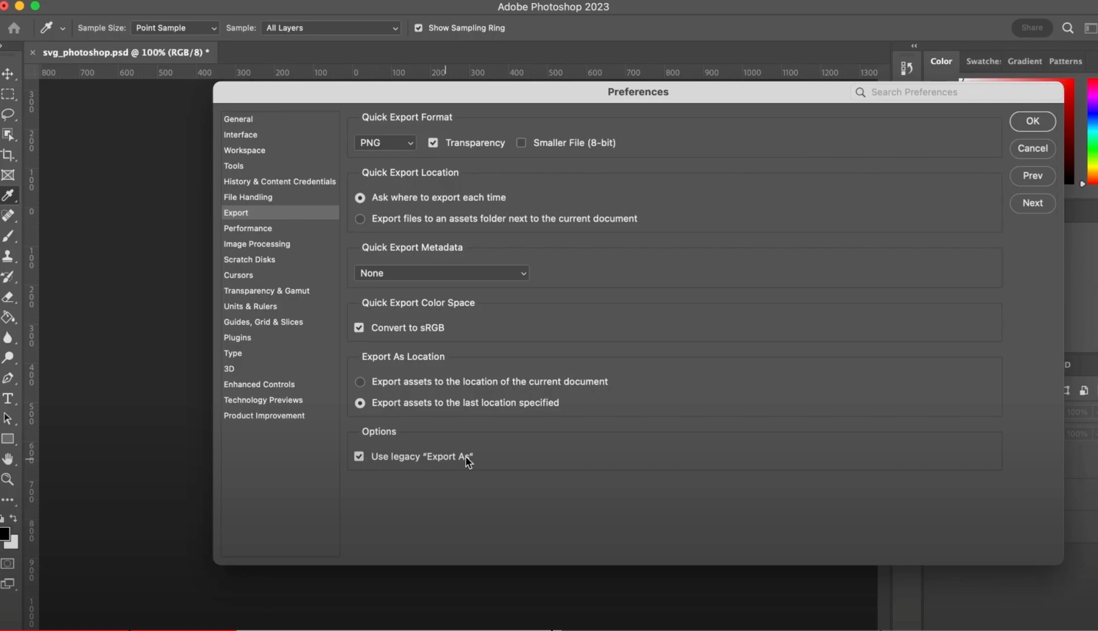Open the search magnifier icon at top right
The width and height of the screenshot is (1098, 631).
[1068, 28]
